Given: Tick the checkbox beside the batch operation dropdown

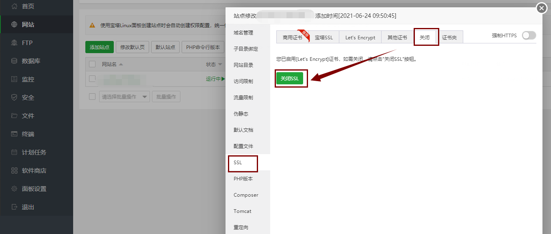Looking at the screenshot, I should point(92,97).
